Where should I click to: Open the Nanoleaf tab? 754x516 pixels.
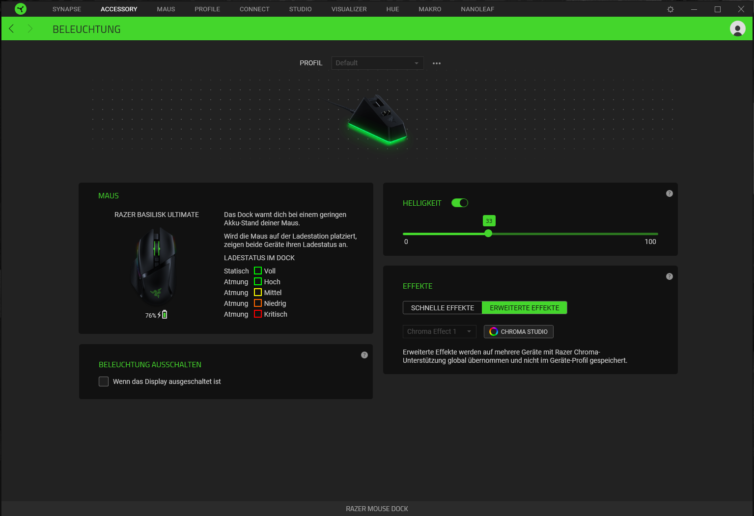point(477,9)
